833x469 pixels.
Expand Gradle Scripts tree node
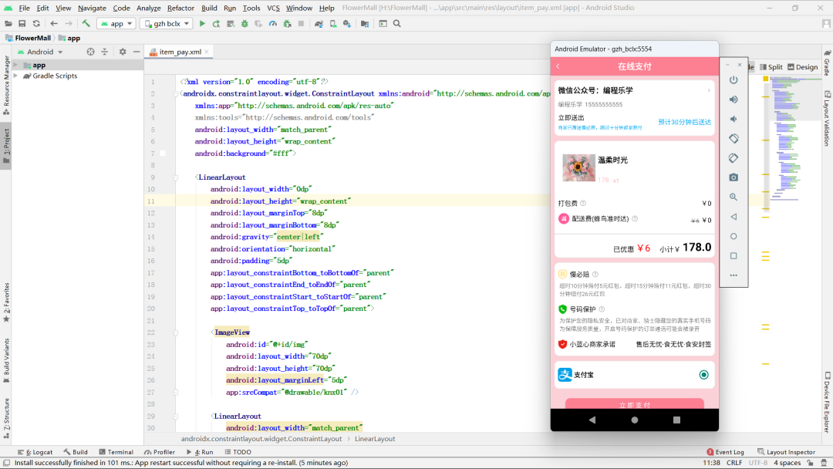click(x=15, y=76)
